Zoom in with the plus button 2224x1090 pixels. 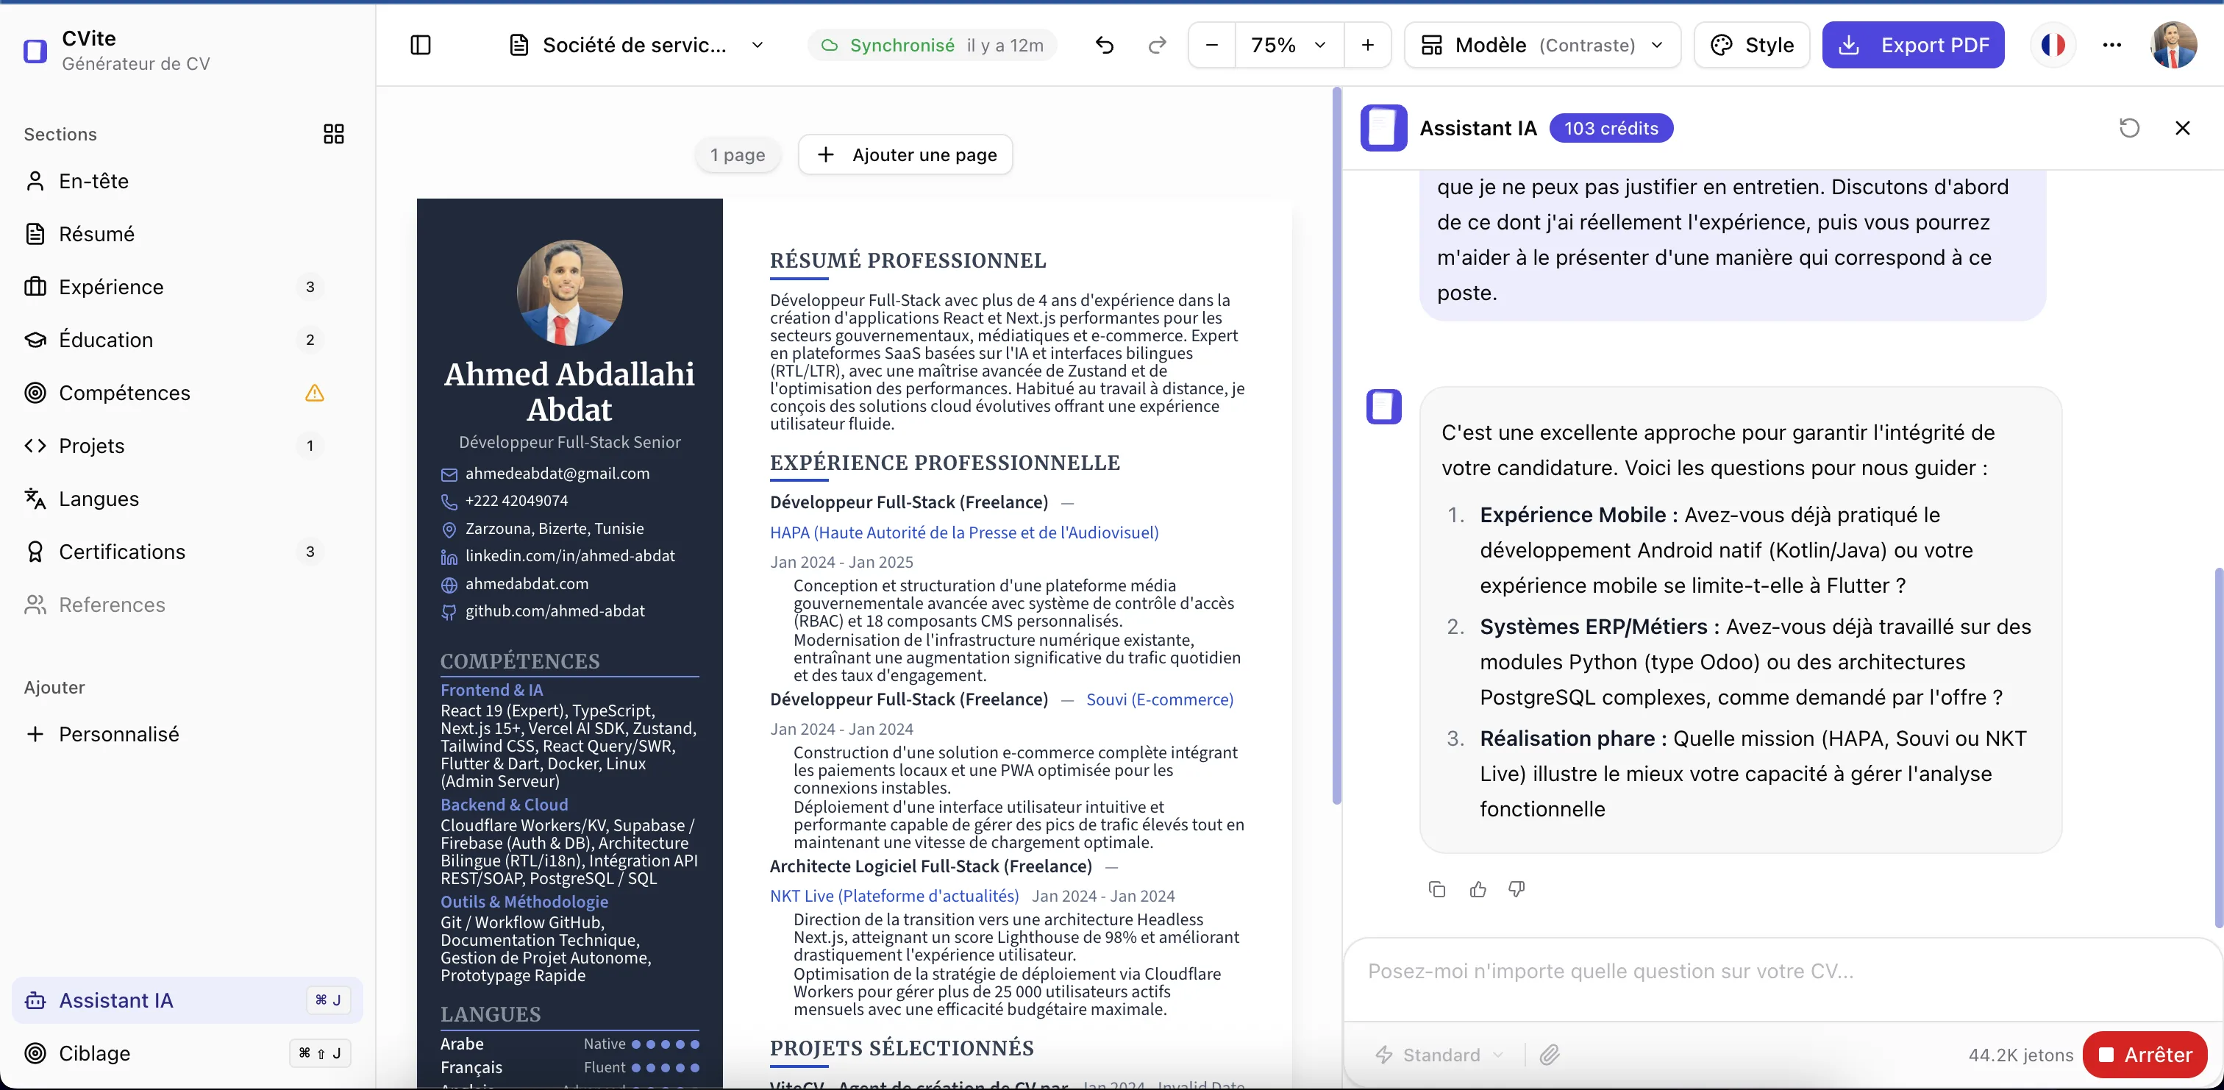click(x=1367, y=46)
